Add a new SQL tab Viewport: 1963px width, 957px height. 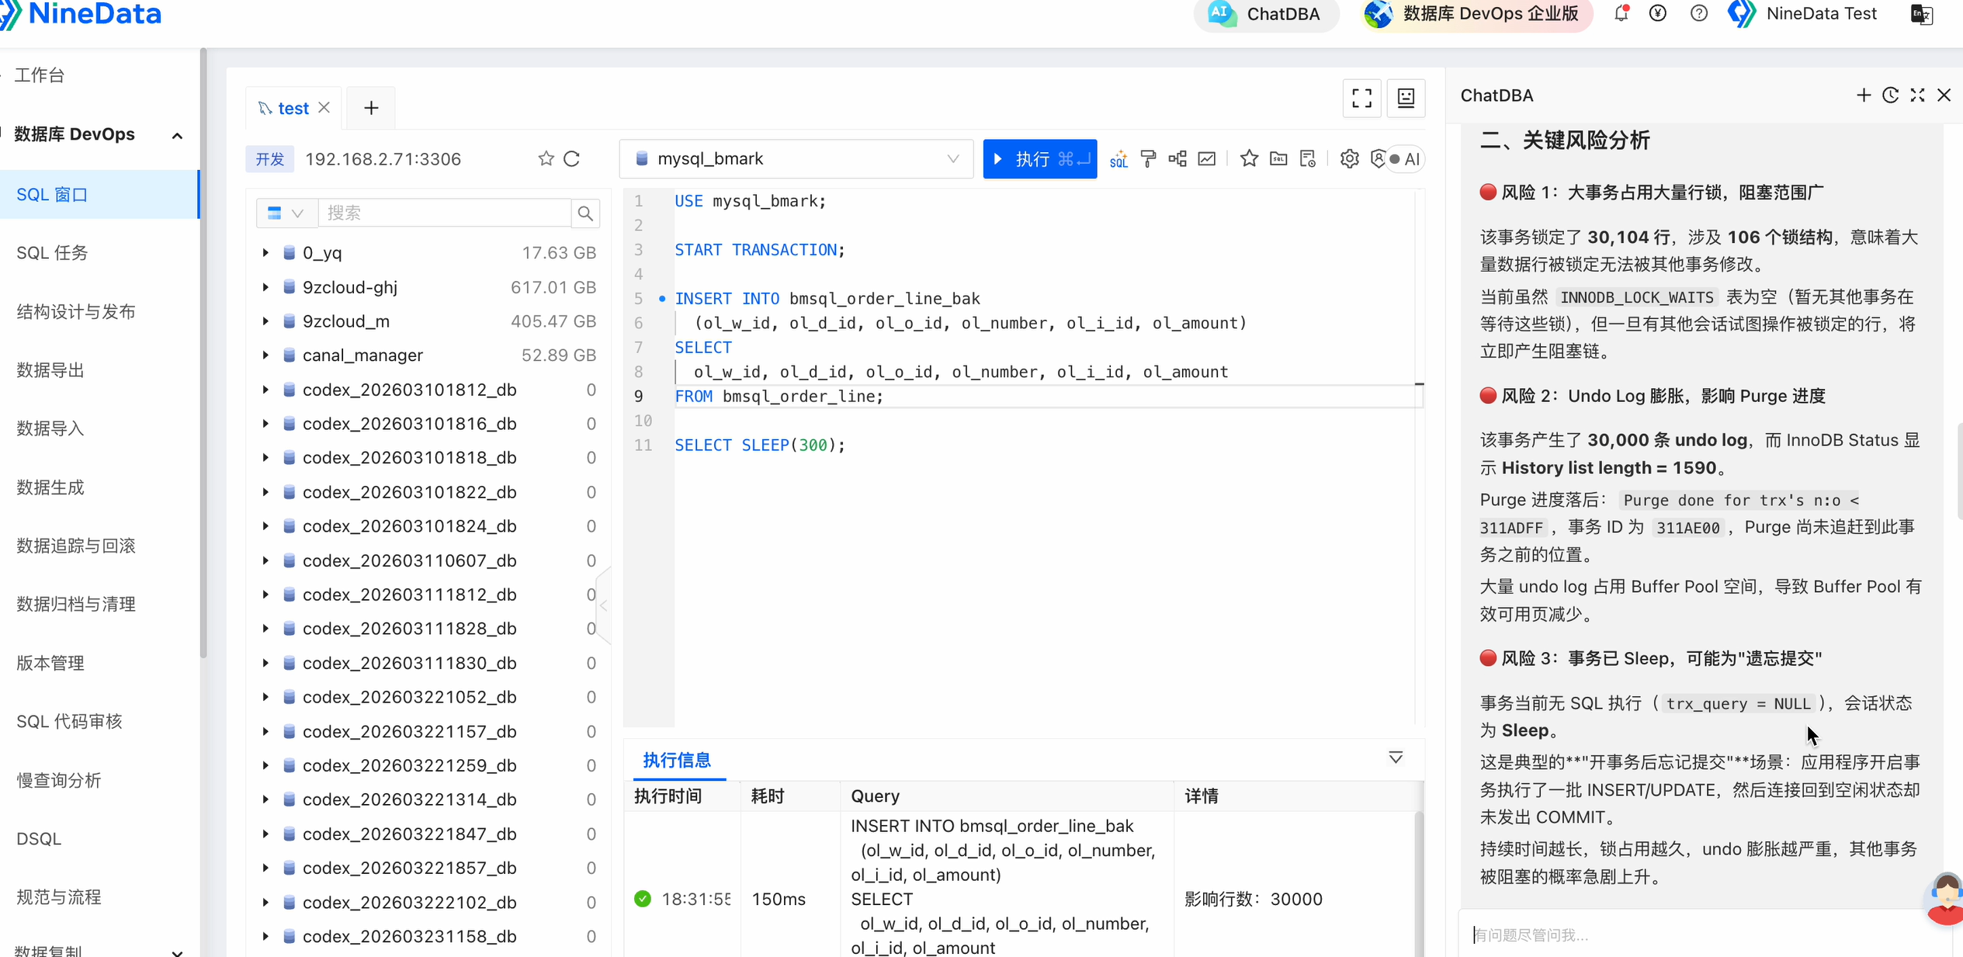pos(371,108)
